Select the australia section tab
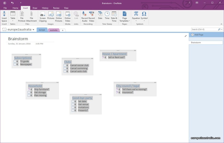 click(54, 30)
